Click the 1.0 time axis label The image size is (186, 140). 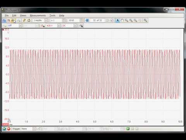point(26,122)
